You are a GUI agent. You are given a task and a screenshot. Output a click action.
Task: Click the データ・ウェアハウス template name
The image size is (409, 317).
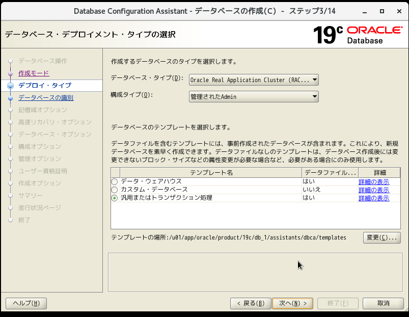click(151, 181)
